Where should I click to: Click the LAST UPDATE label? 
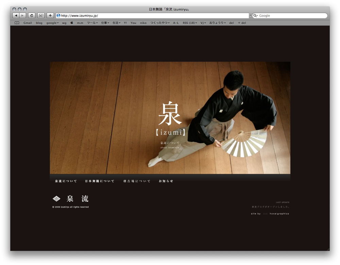[283, 202]
